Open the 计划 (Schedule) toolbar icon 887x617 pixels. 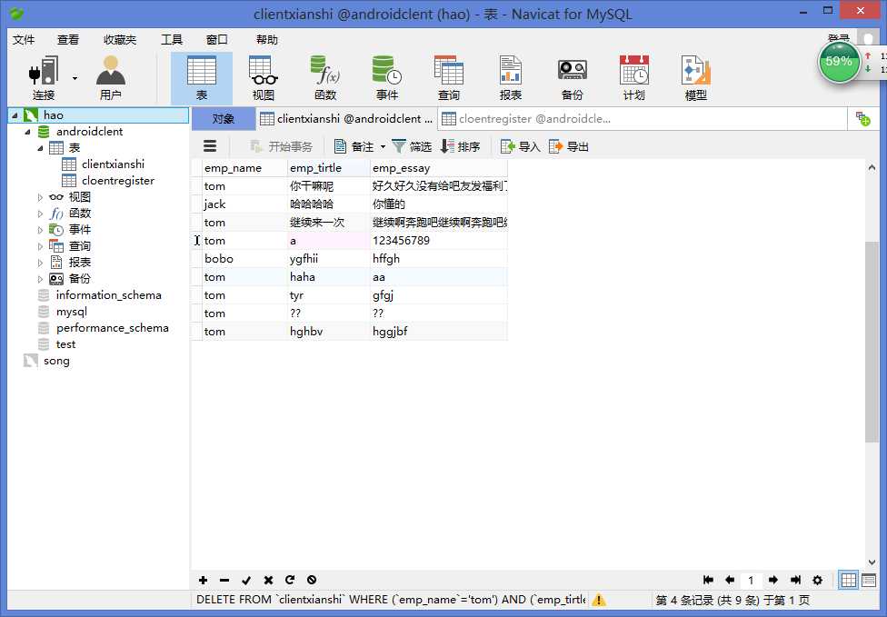tap(633, 78)
